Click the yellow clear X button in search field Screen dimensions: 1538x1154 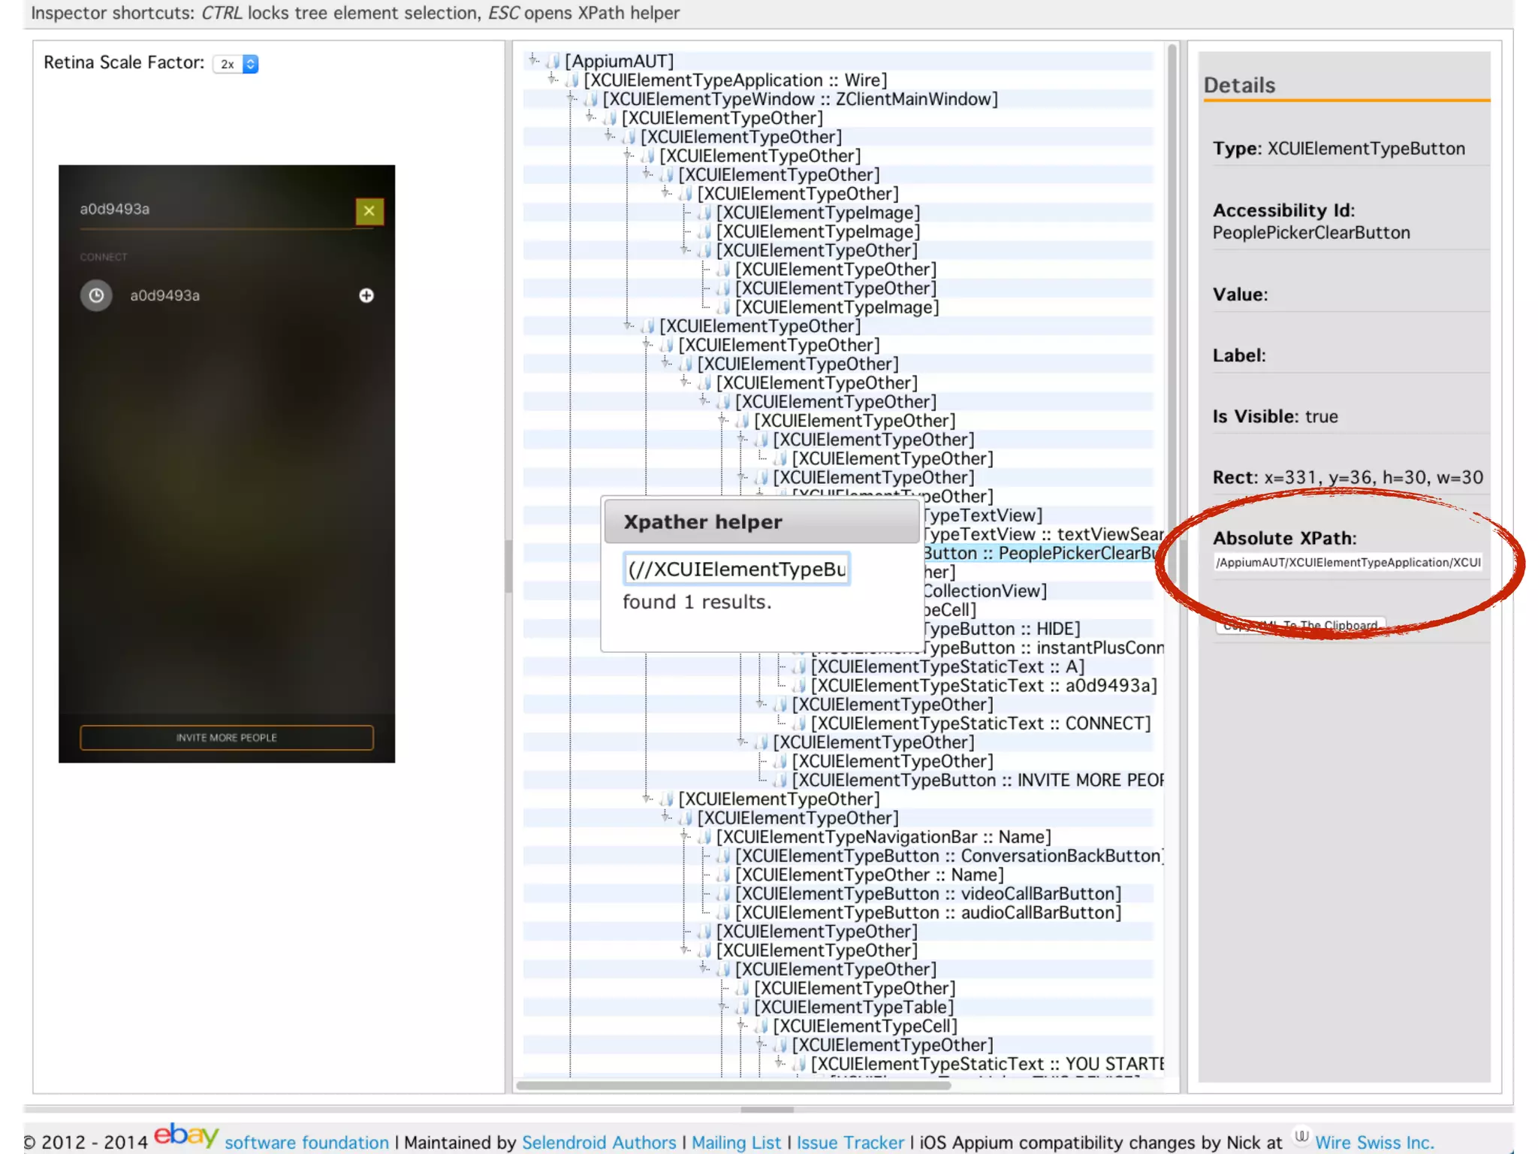(369, 211)
